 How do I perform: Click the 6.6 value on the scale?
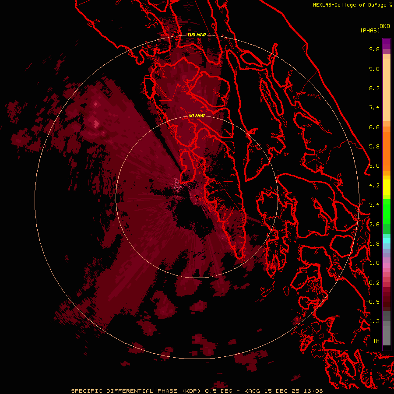point(374,127)
